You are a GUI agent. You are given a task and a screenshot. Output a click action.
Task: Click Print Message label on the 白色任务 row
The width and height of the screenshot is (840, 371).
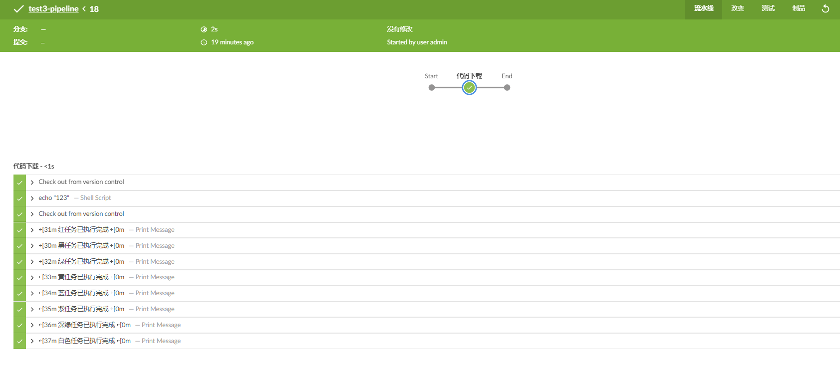coord(161,341)
